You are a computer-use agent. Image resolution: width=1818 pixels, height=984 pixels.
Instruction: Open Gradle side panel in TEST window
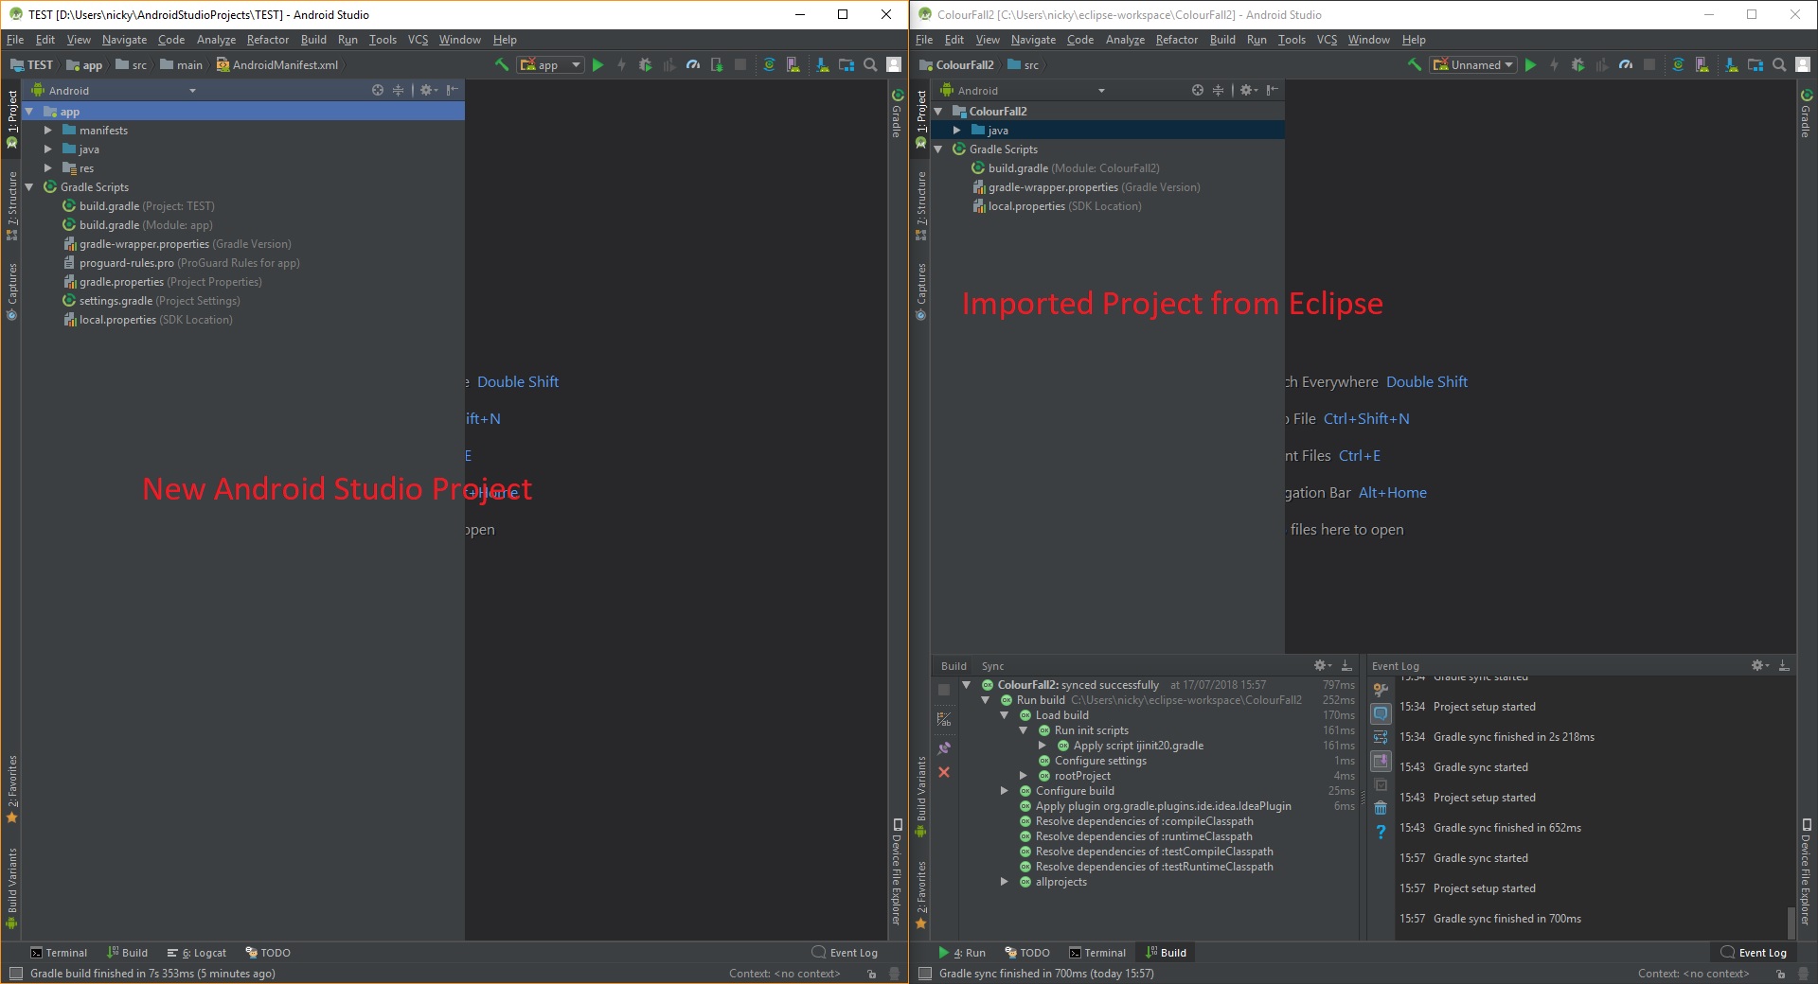(x=897, y=114)
